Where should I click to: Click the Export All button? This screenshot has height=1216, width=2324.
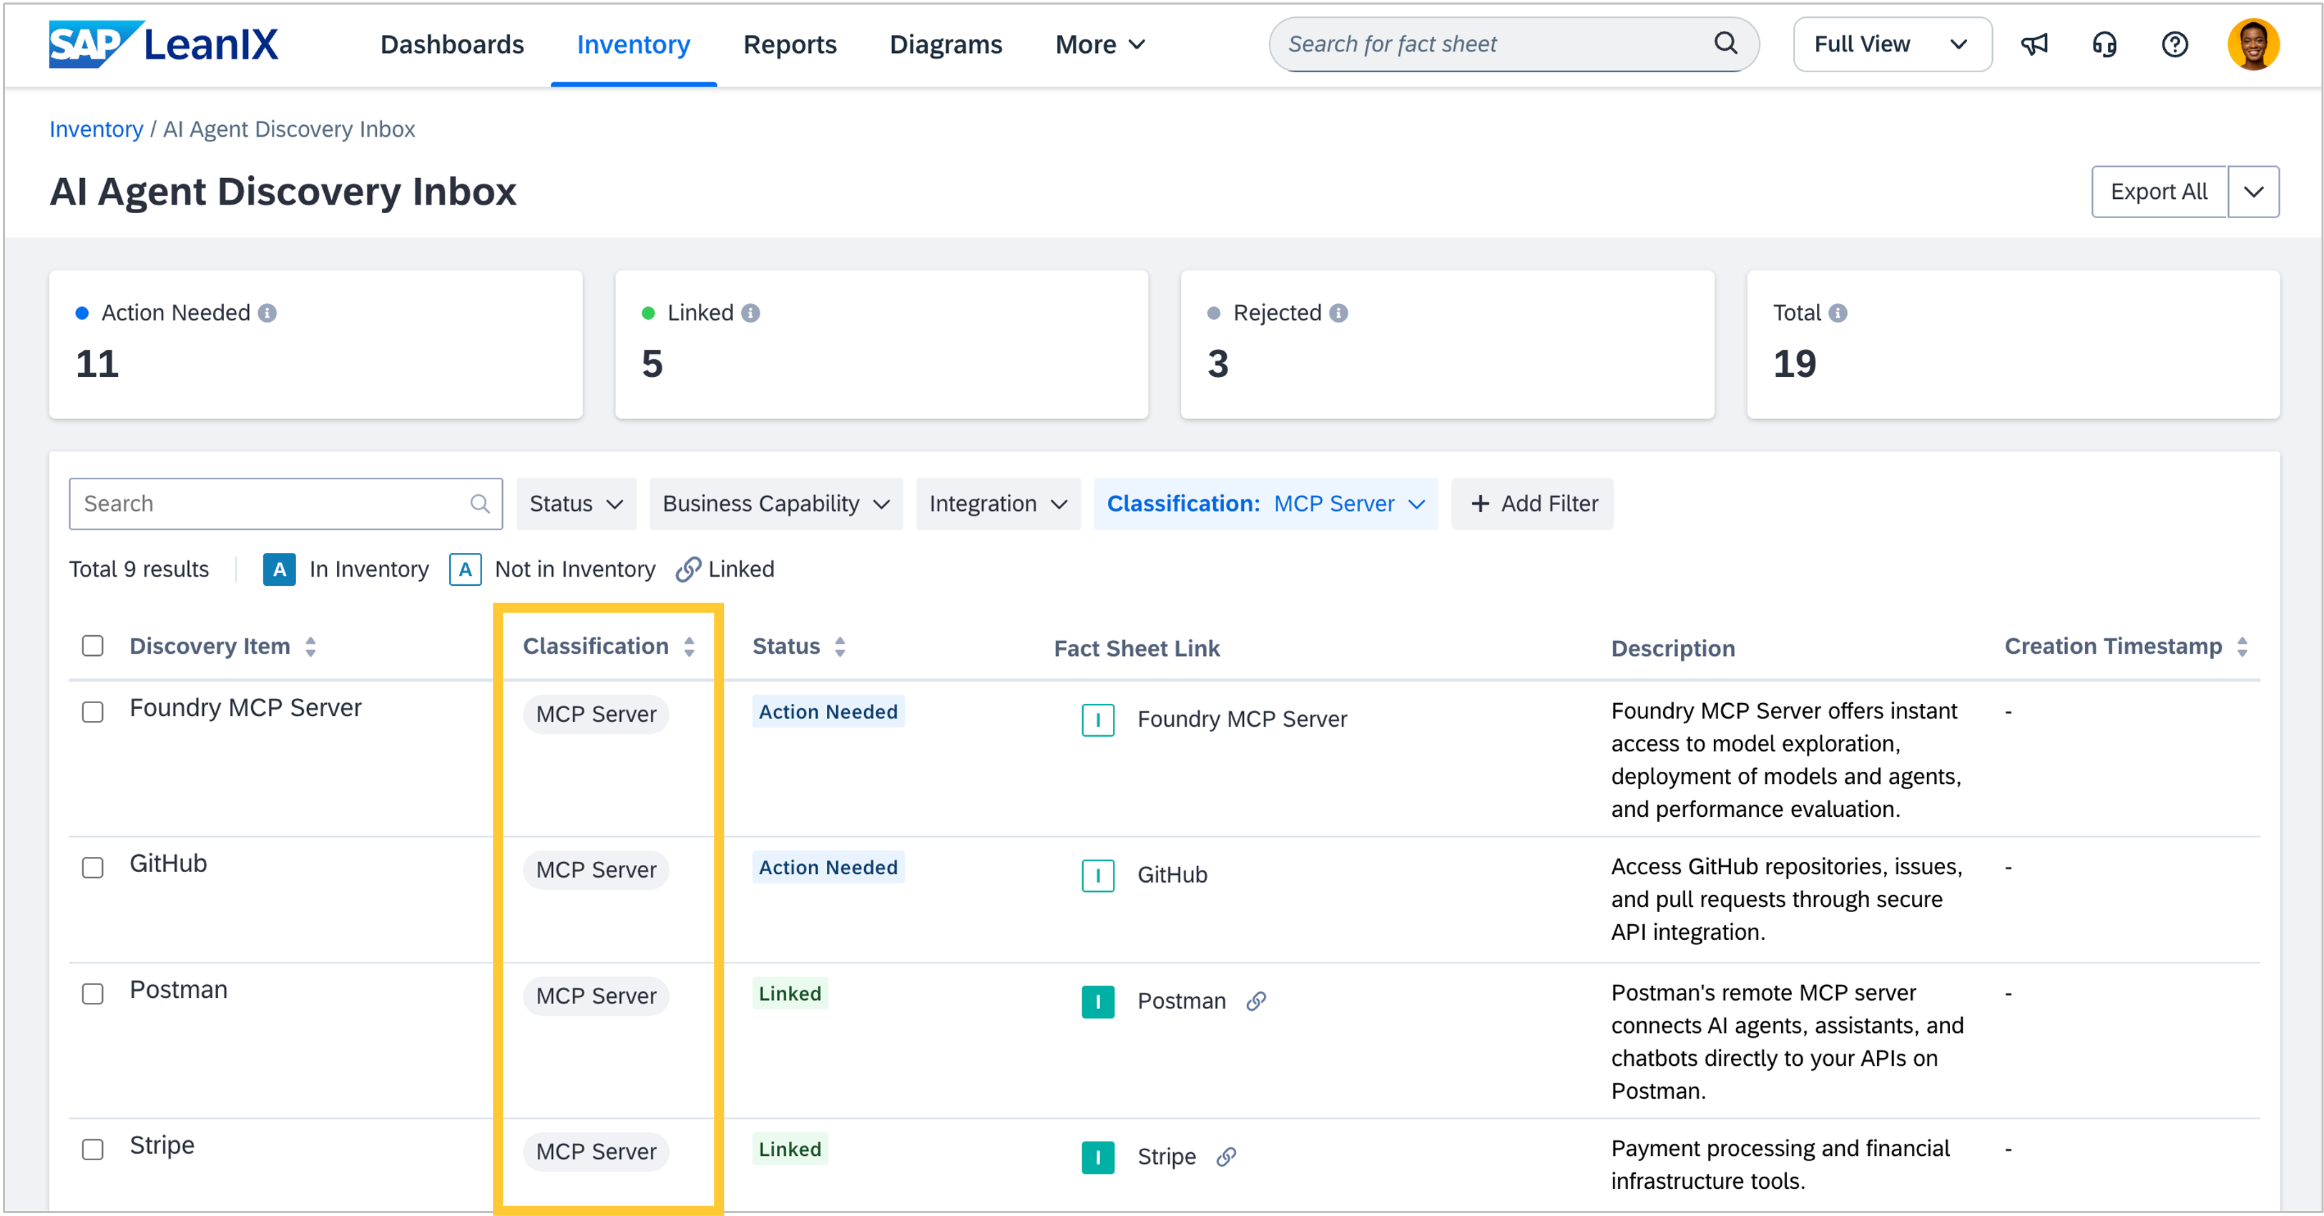(x=2158, y=191)
